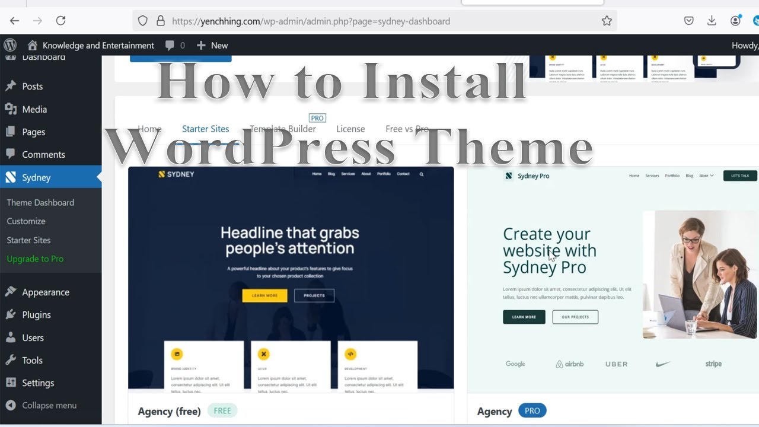The height and width of the screenshot is (427, 759).
Task: Click the Upgrade to Pro link
Action: coord(35,259)
